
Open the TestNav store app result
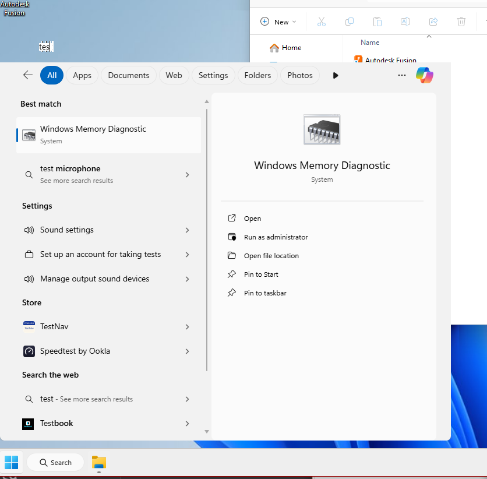pyautogui.click(x=54, y=327)
